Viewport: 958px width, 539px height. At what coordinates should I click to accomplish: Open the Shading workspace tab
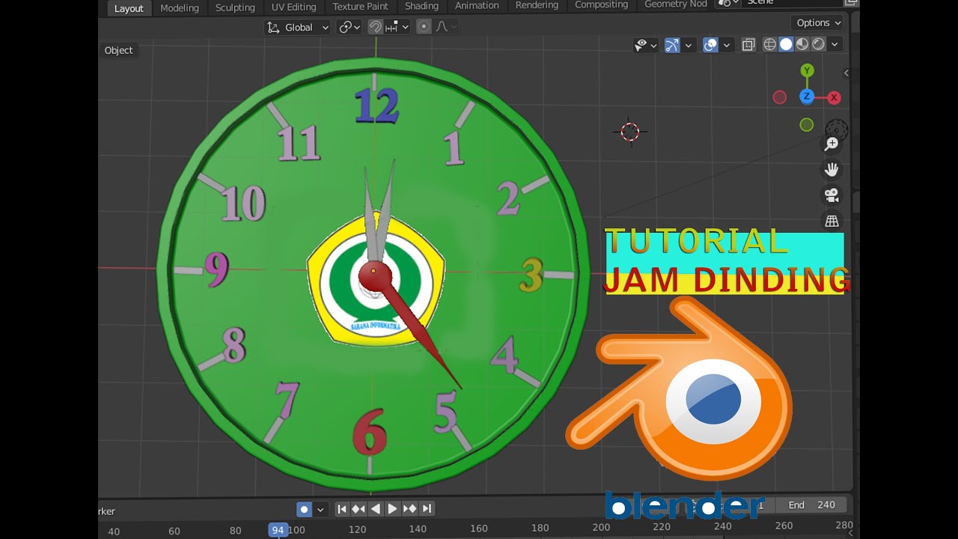tap(421, 7)
